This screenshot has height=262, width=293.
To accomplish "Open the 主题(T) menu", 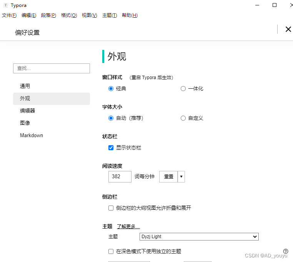I will pyautogui.click(x=110, y=15).
